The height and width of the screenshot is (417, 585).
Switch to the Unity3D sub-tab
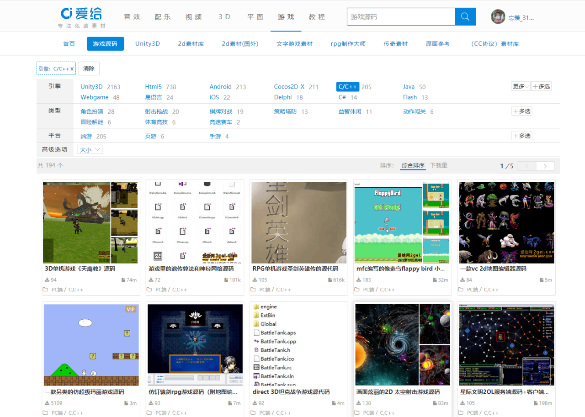point(148,44)
